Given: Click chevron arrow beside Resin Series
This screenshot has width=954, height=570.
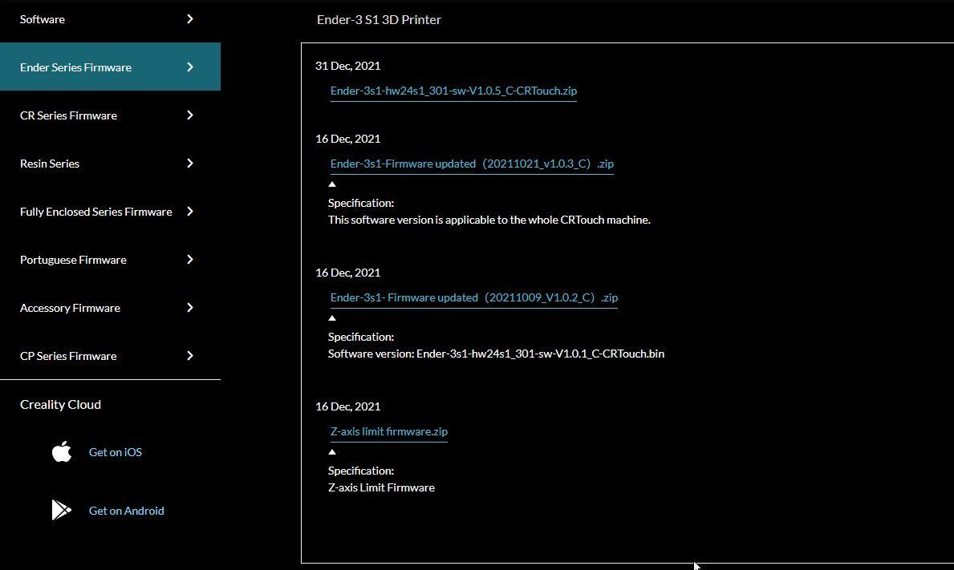Looking at the screenshot, I should 190,163.
